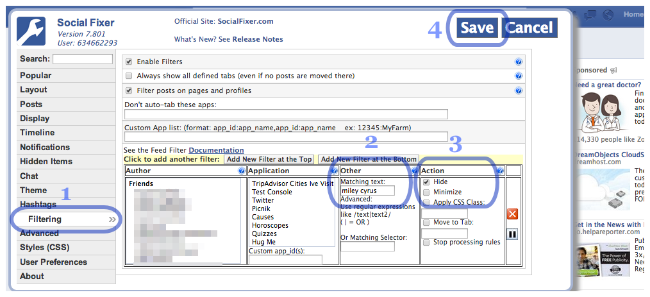Viewport: 650px width, 297px height.
Task: Open the Advanced settings section
Action: (66, 233)
